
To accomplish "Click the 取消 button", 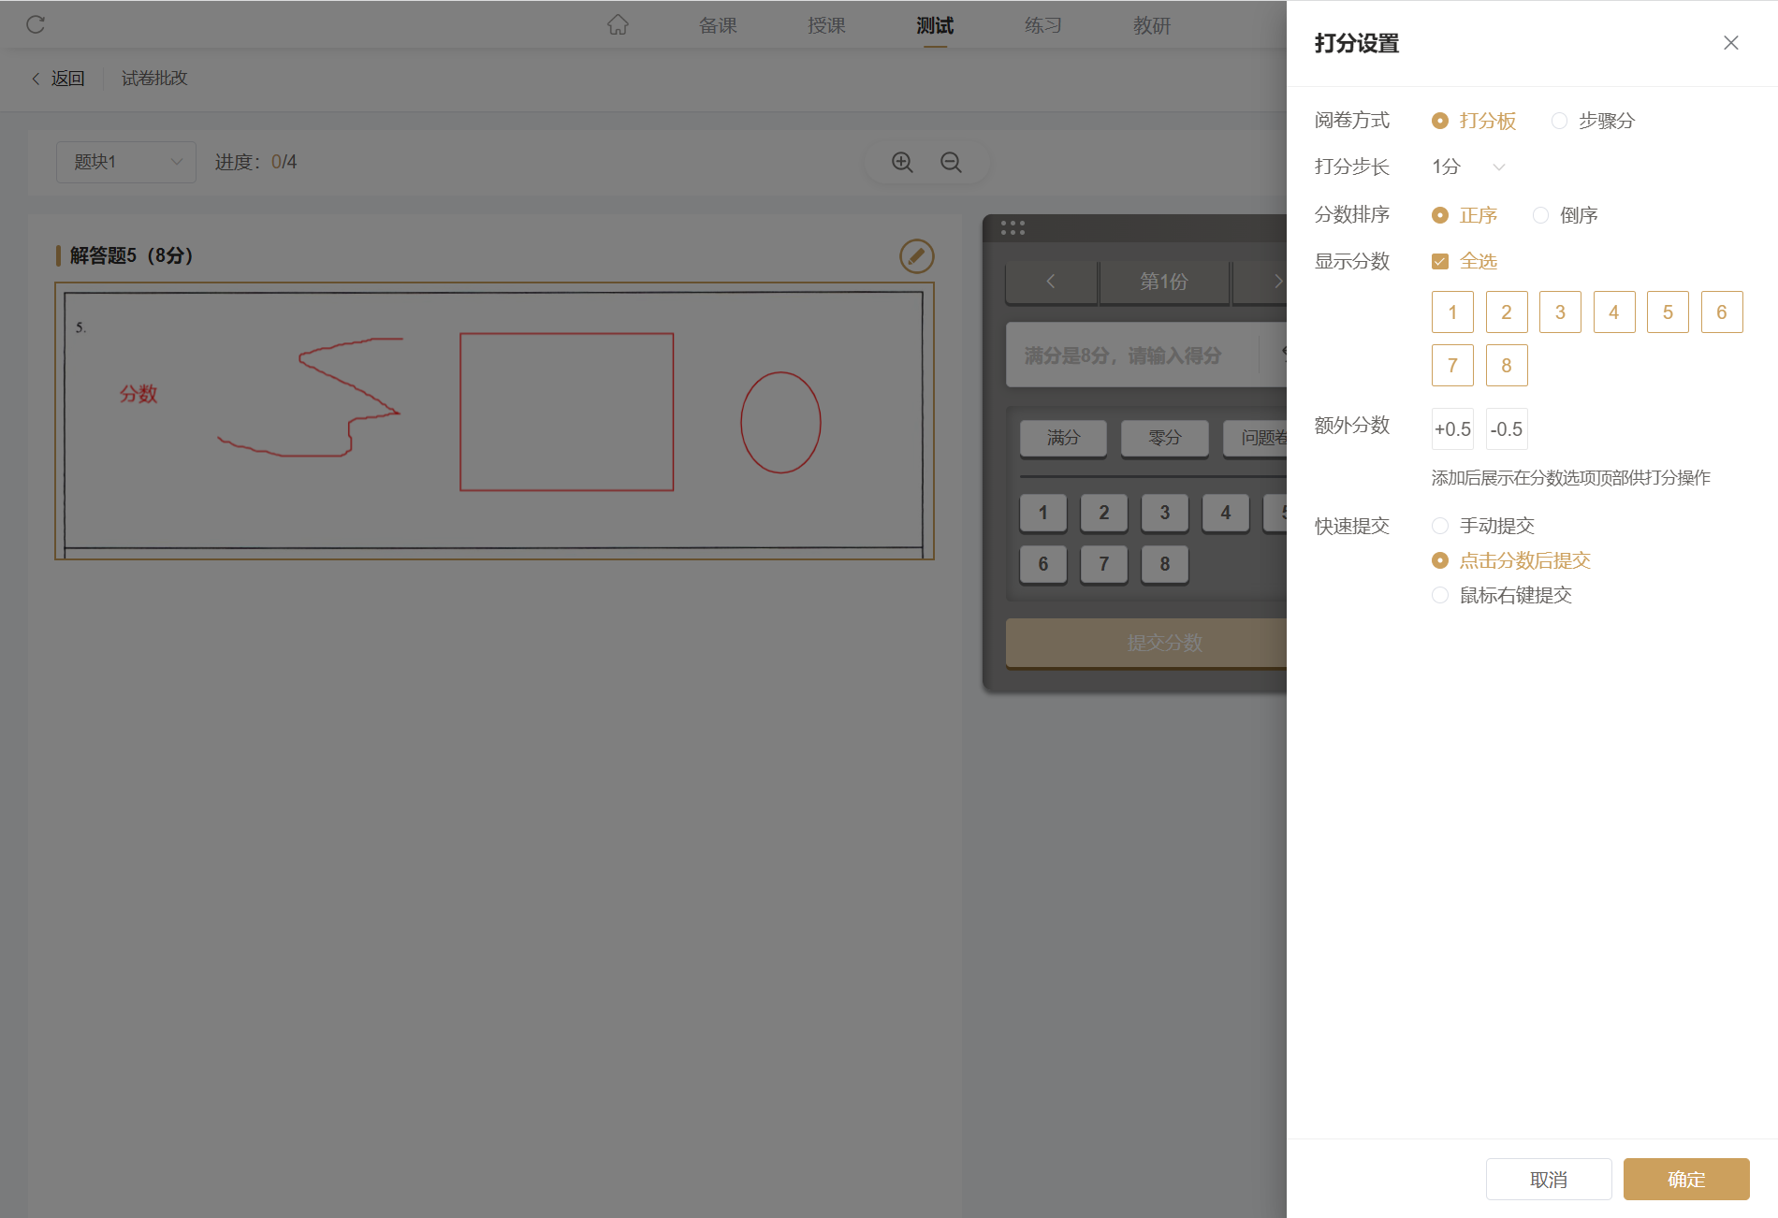I will [1549, 1180].
